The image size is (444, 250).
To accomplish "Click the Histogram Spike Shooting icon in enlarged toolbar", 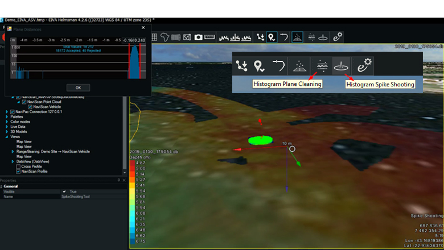I will [x=341, y=65].
